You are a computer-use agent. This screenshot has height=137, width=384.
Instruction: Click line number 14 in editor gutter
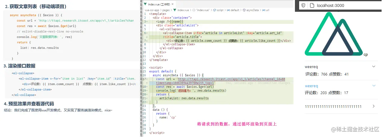pos(145,67)
